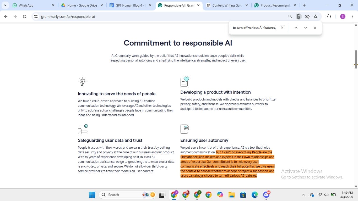The image size is (358, 201).
Task: Click the crossed-eye tracking protection icon
Action: [307, 16]
